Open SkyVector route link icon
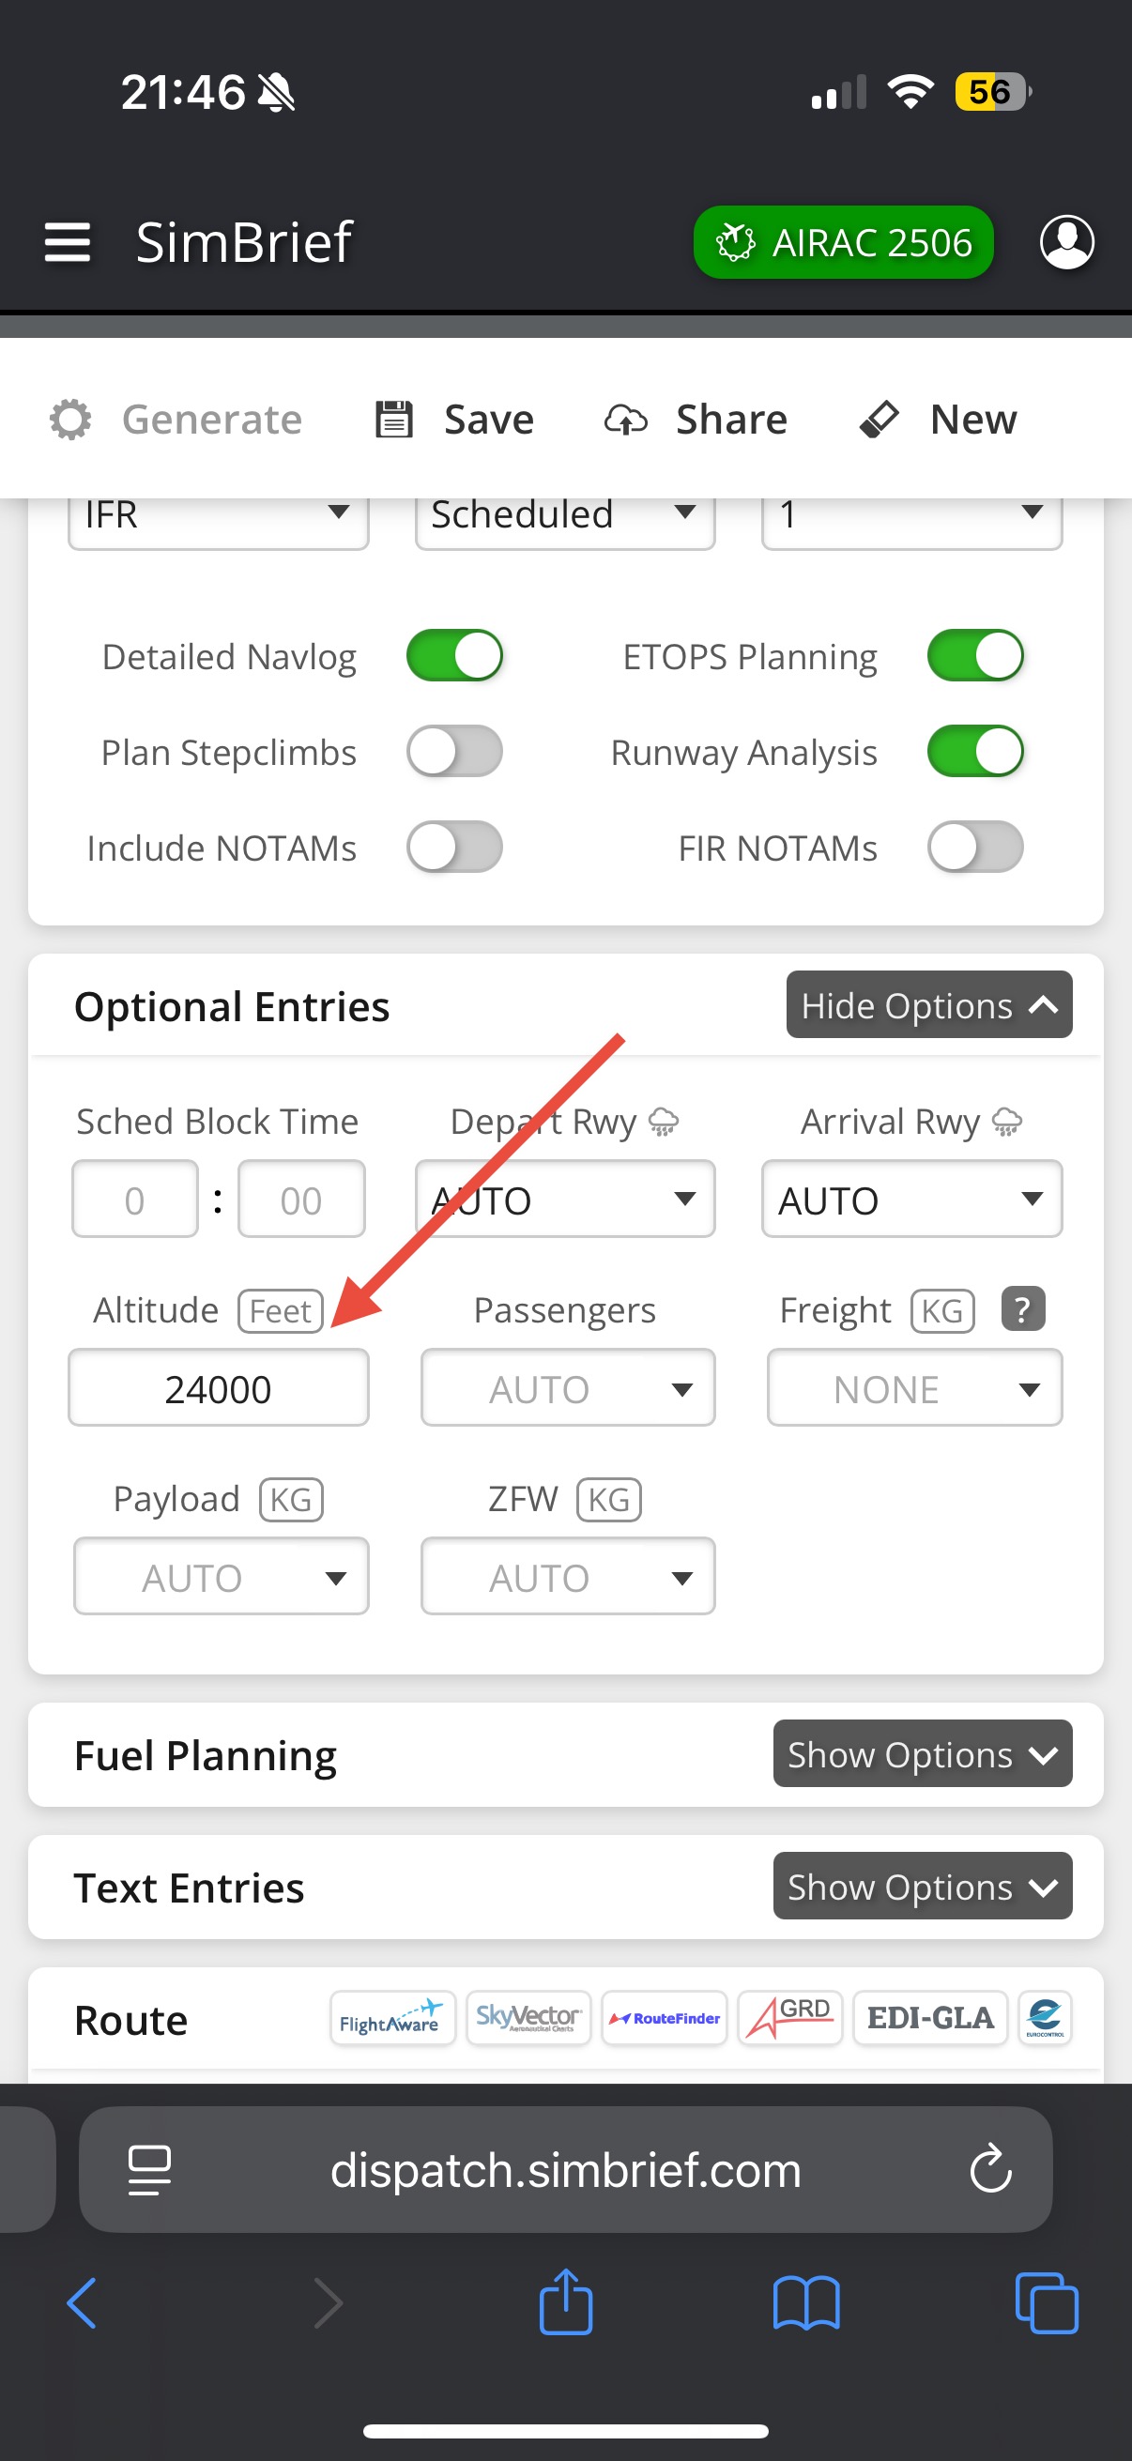 (x=528, y=2018)
